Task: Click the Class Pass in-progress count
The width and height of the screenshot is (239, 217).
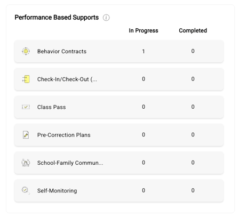Action: pyautogui.click(x=144, y=107)
